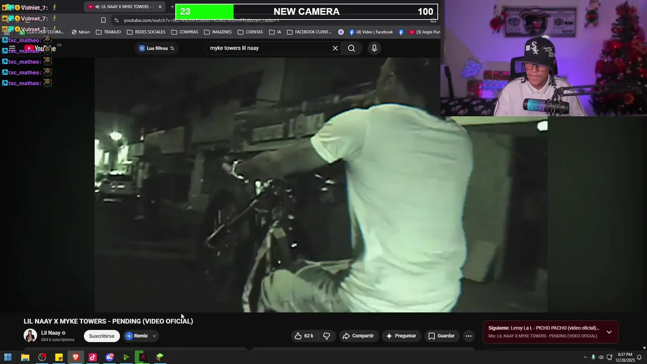Expand the Siguiente mix playlist chevron

[609, 332]
